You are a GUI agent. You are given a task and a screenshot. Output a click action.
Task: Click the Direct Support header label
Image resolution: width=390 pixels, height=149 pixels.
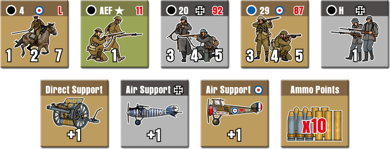pyautogui.click(x=74, y=90)
